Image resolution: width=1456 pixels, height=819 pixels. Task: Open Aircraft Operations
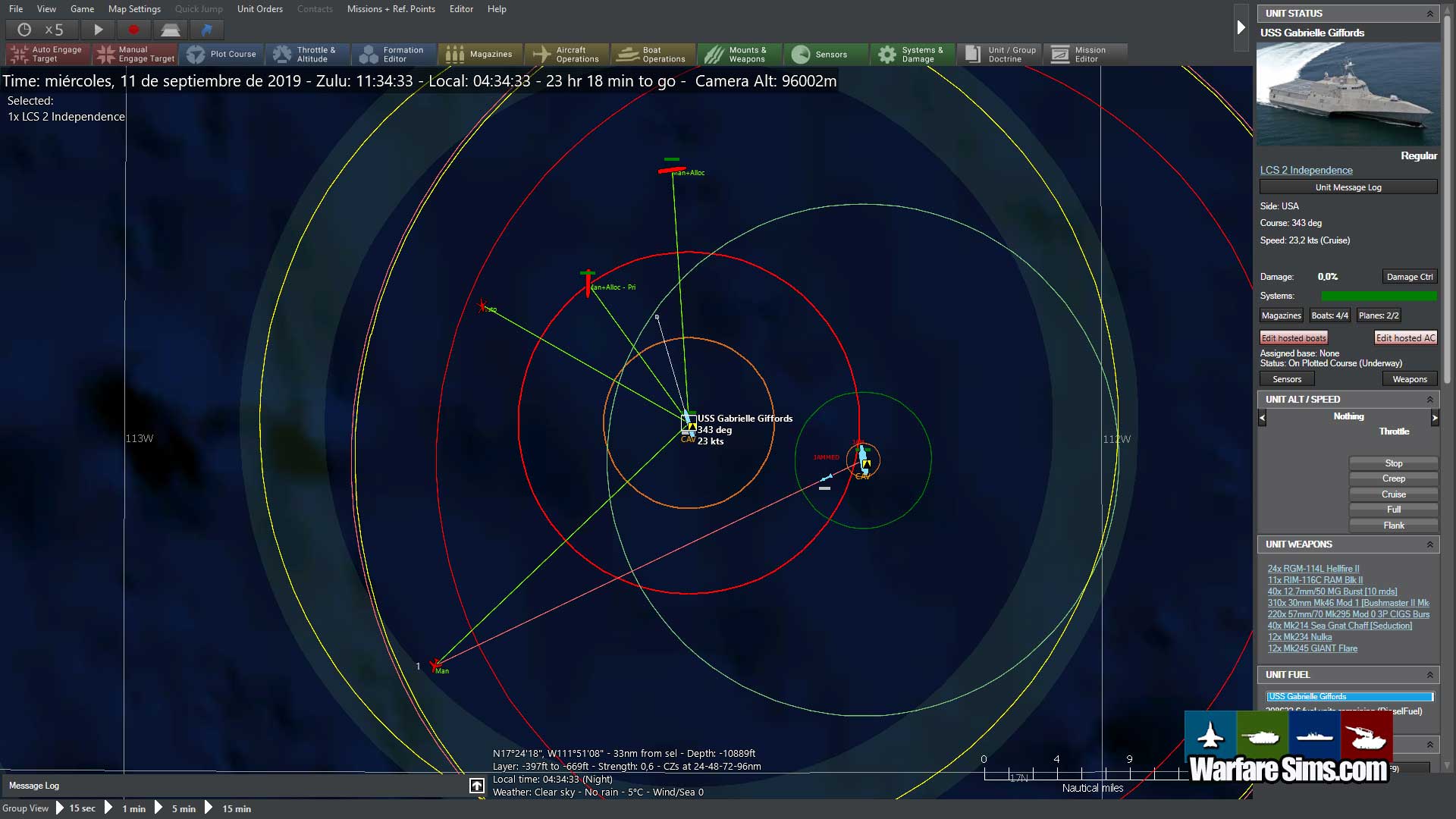566,54
